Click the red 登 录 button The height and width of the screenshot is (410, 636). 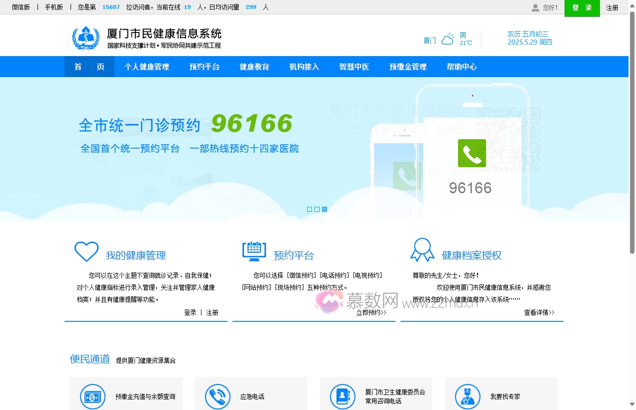[581, 9]
